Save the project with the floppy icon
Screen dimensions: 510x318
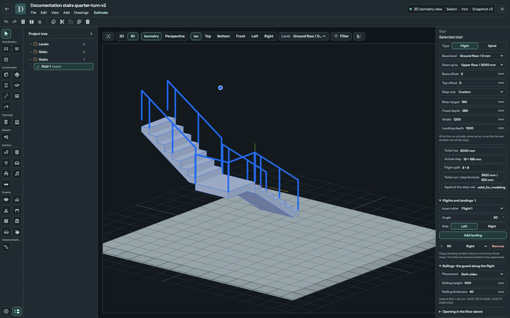pos(32,22)
